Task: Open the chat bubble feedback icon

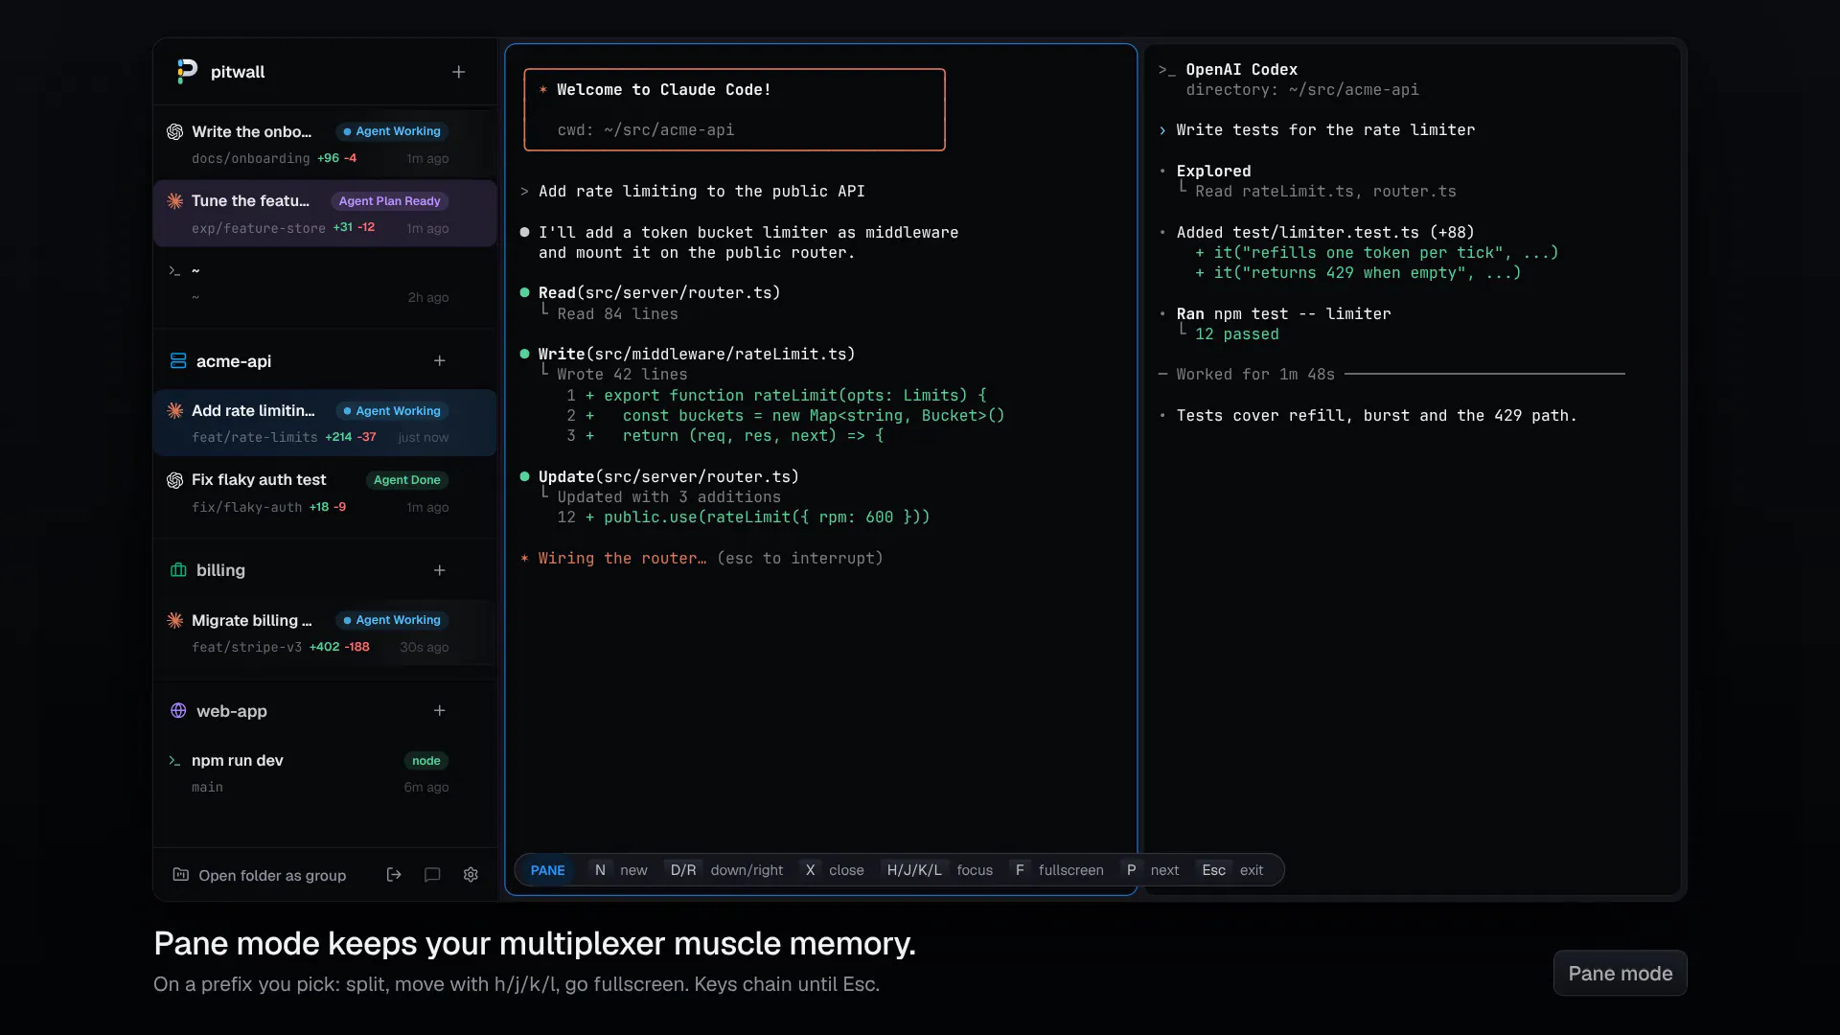Action: 432,875
